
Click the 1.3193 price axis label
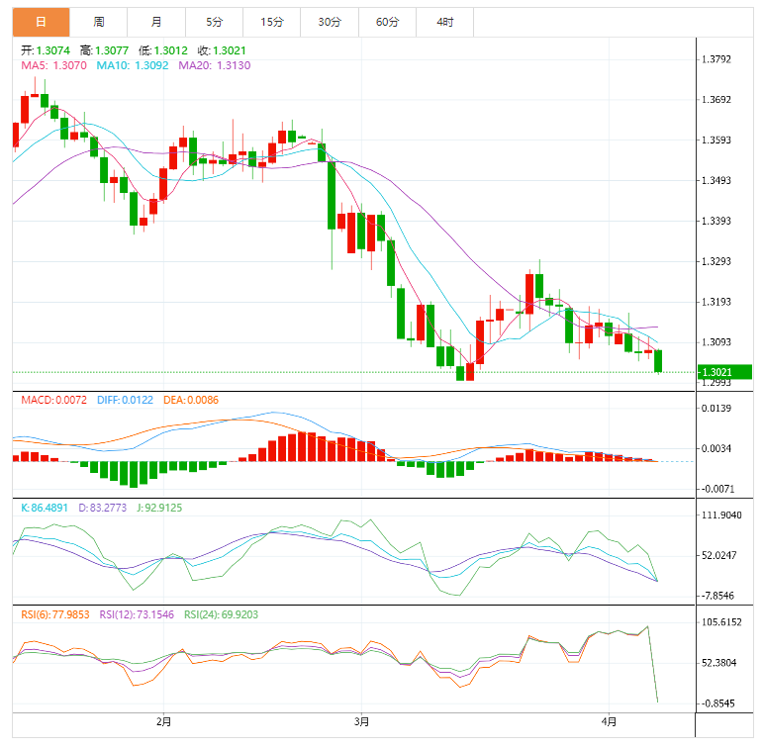pyautogui.click(x=716, y=302)
